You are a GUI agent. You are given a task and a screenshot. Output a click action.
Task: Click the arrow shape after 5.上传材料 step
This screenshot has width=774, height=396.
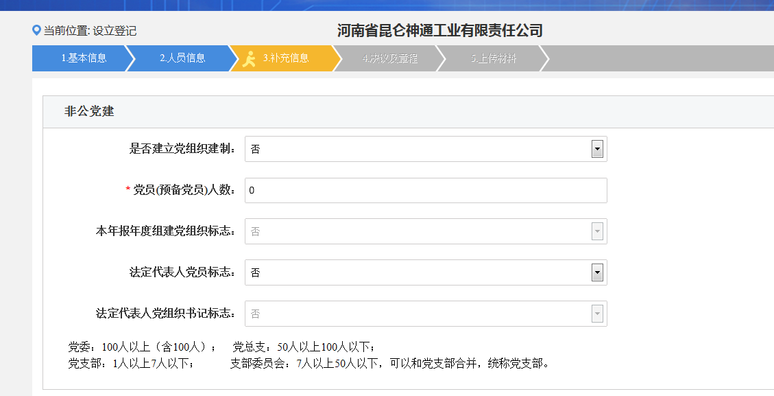pos(544,58)
